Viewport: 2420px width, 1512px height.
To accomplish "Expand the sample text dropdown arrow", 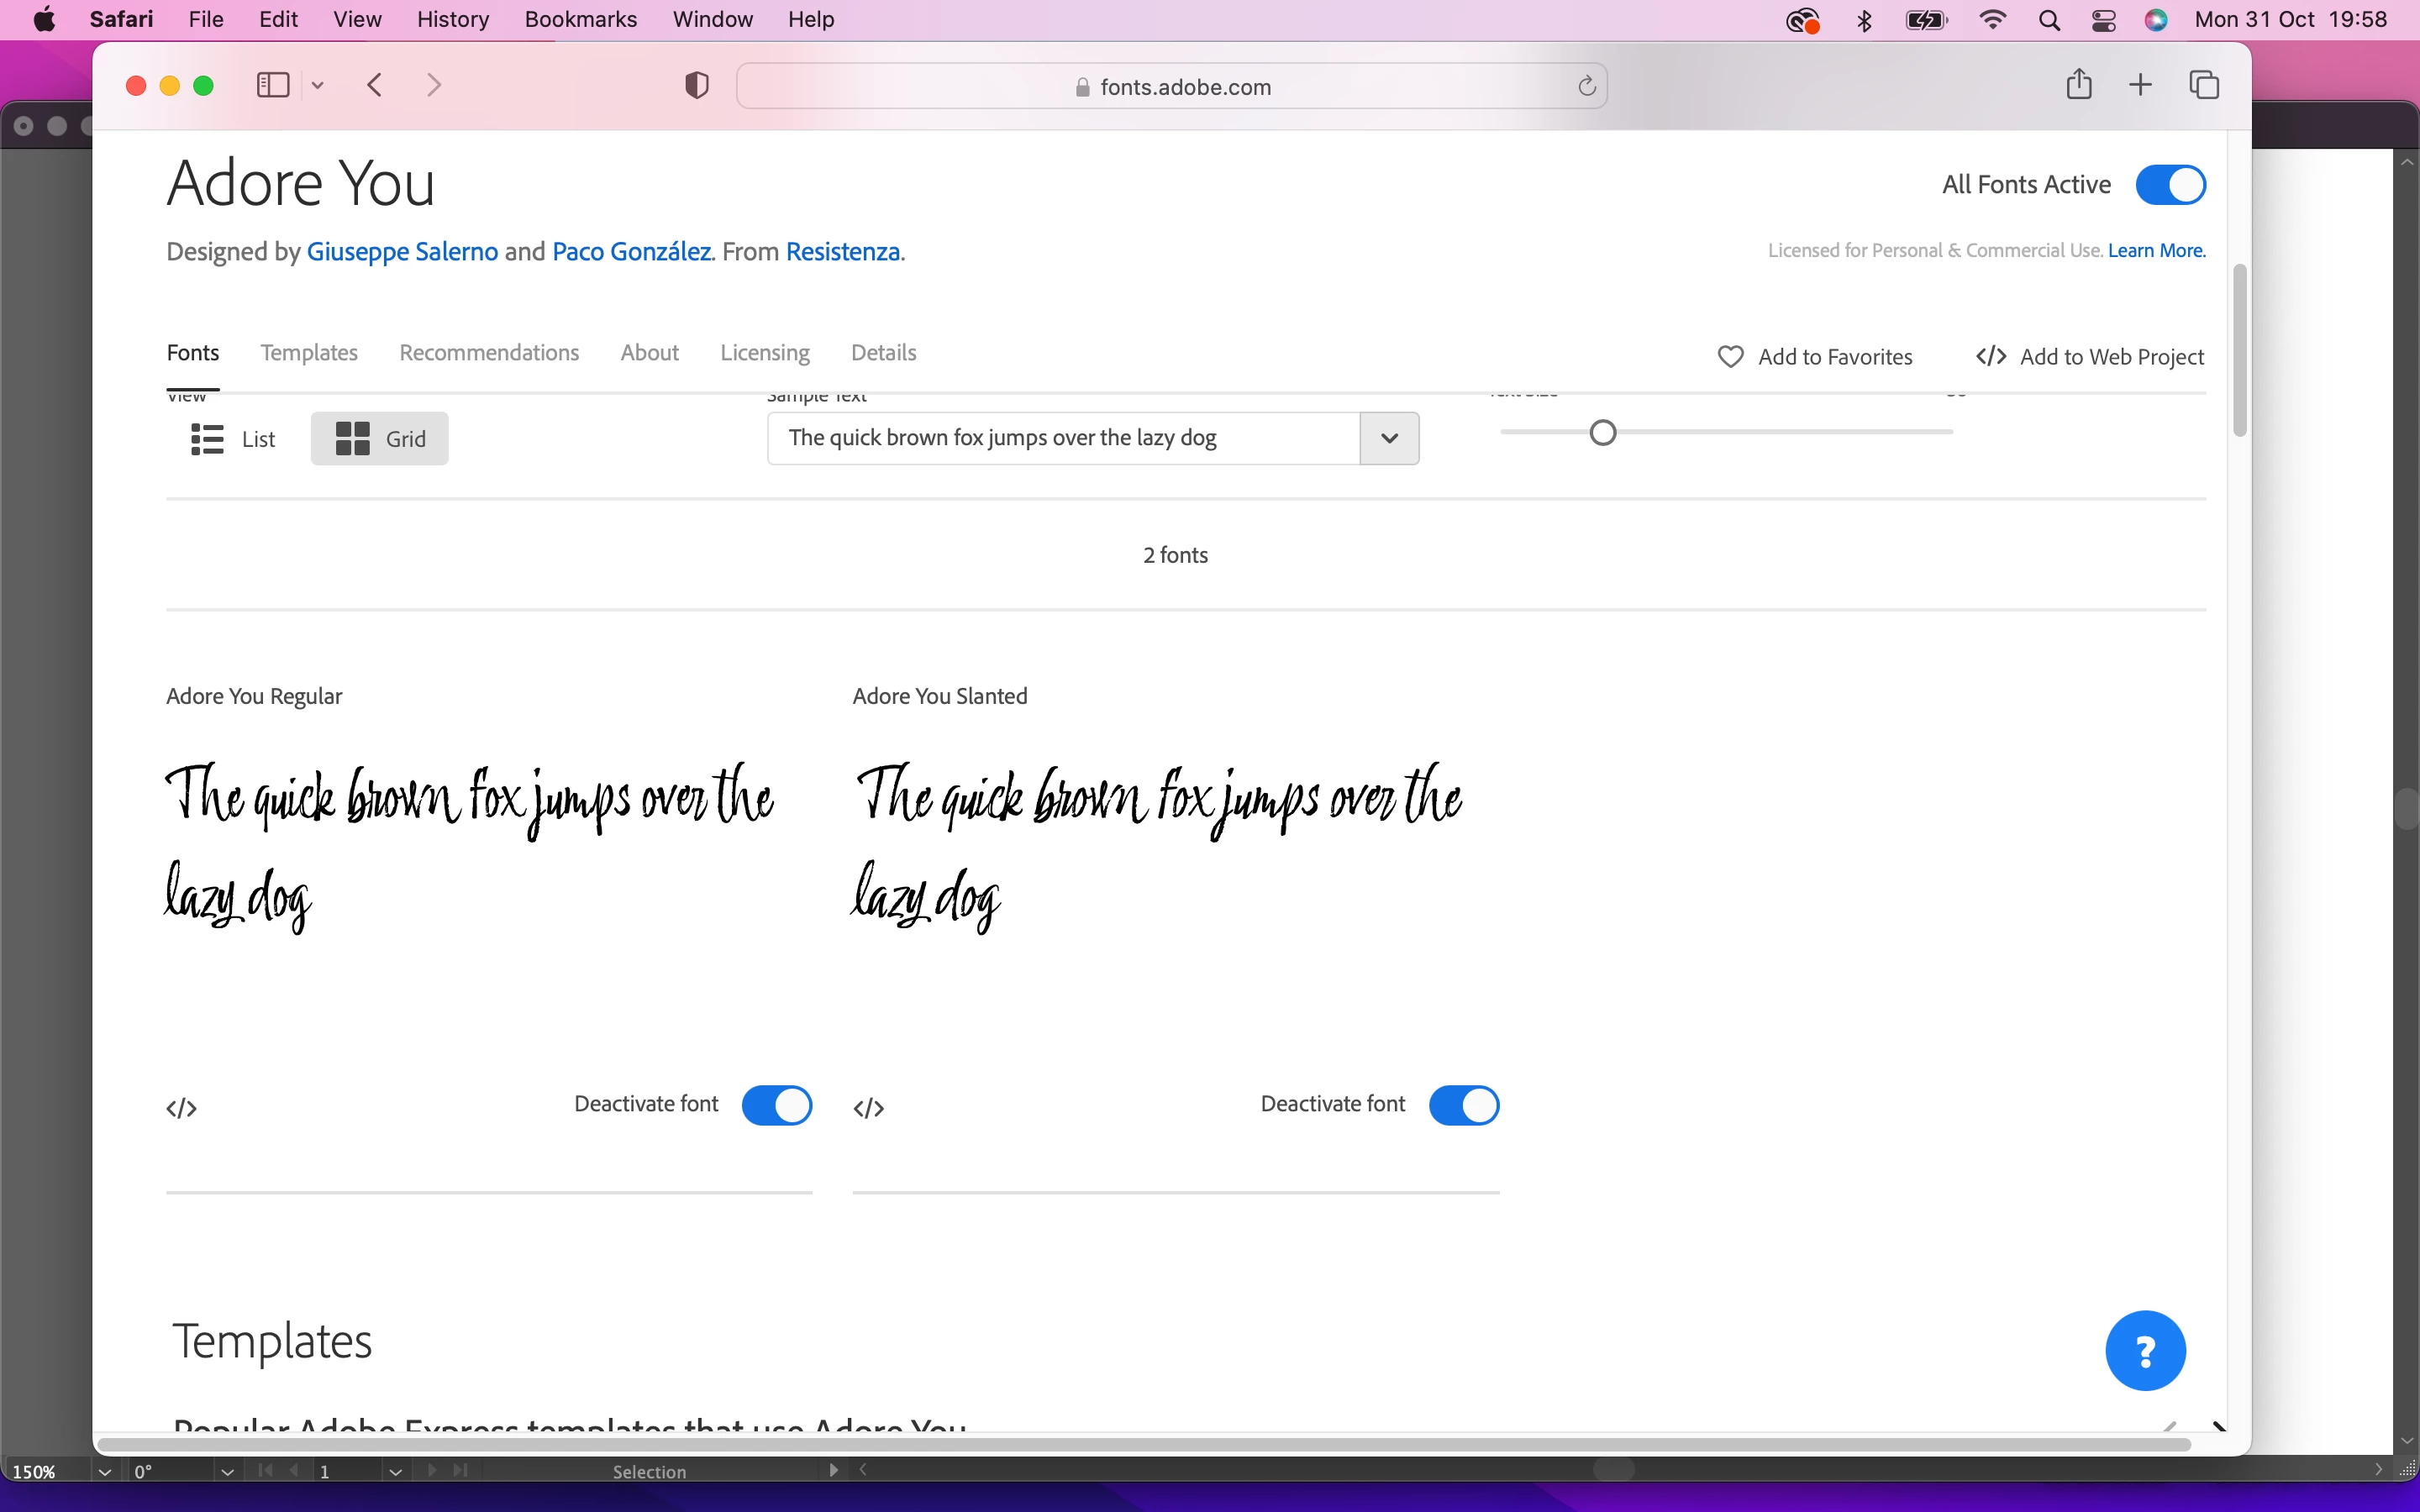I will [1389, 438].
